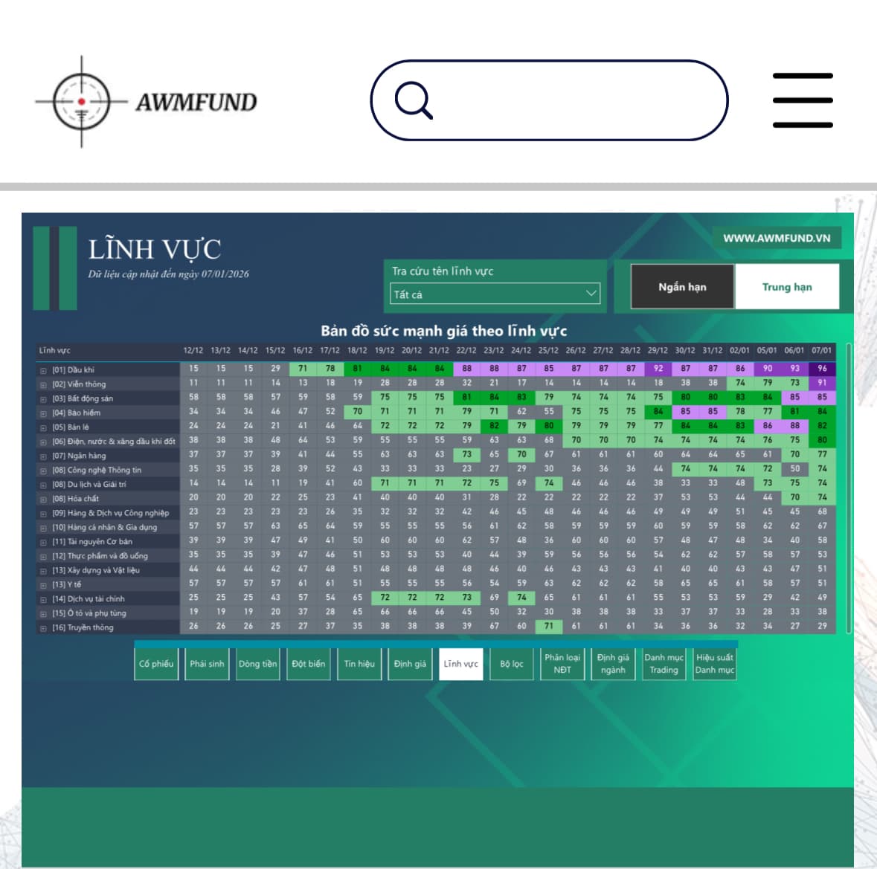
Task: Click the [13] Xây dựng và Vật liệu label
Action: pyautogui.click(x=96, y=571)
